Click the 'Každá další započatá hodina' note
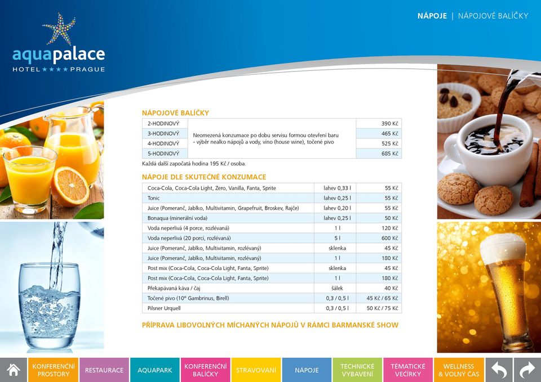The height and width of the screenshot is (382, 541). [x=194, y=164]
